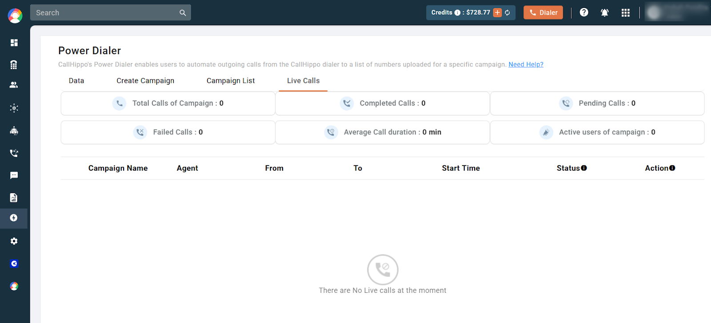711x323 pixels.
Task: Click the From column header
Action: pyautogui.click(x=274, y=168)
